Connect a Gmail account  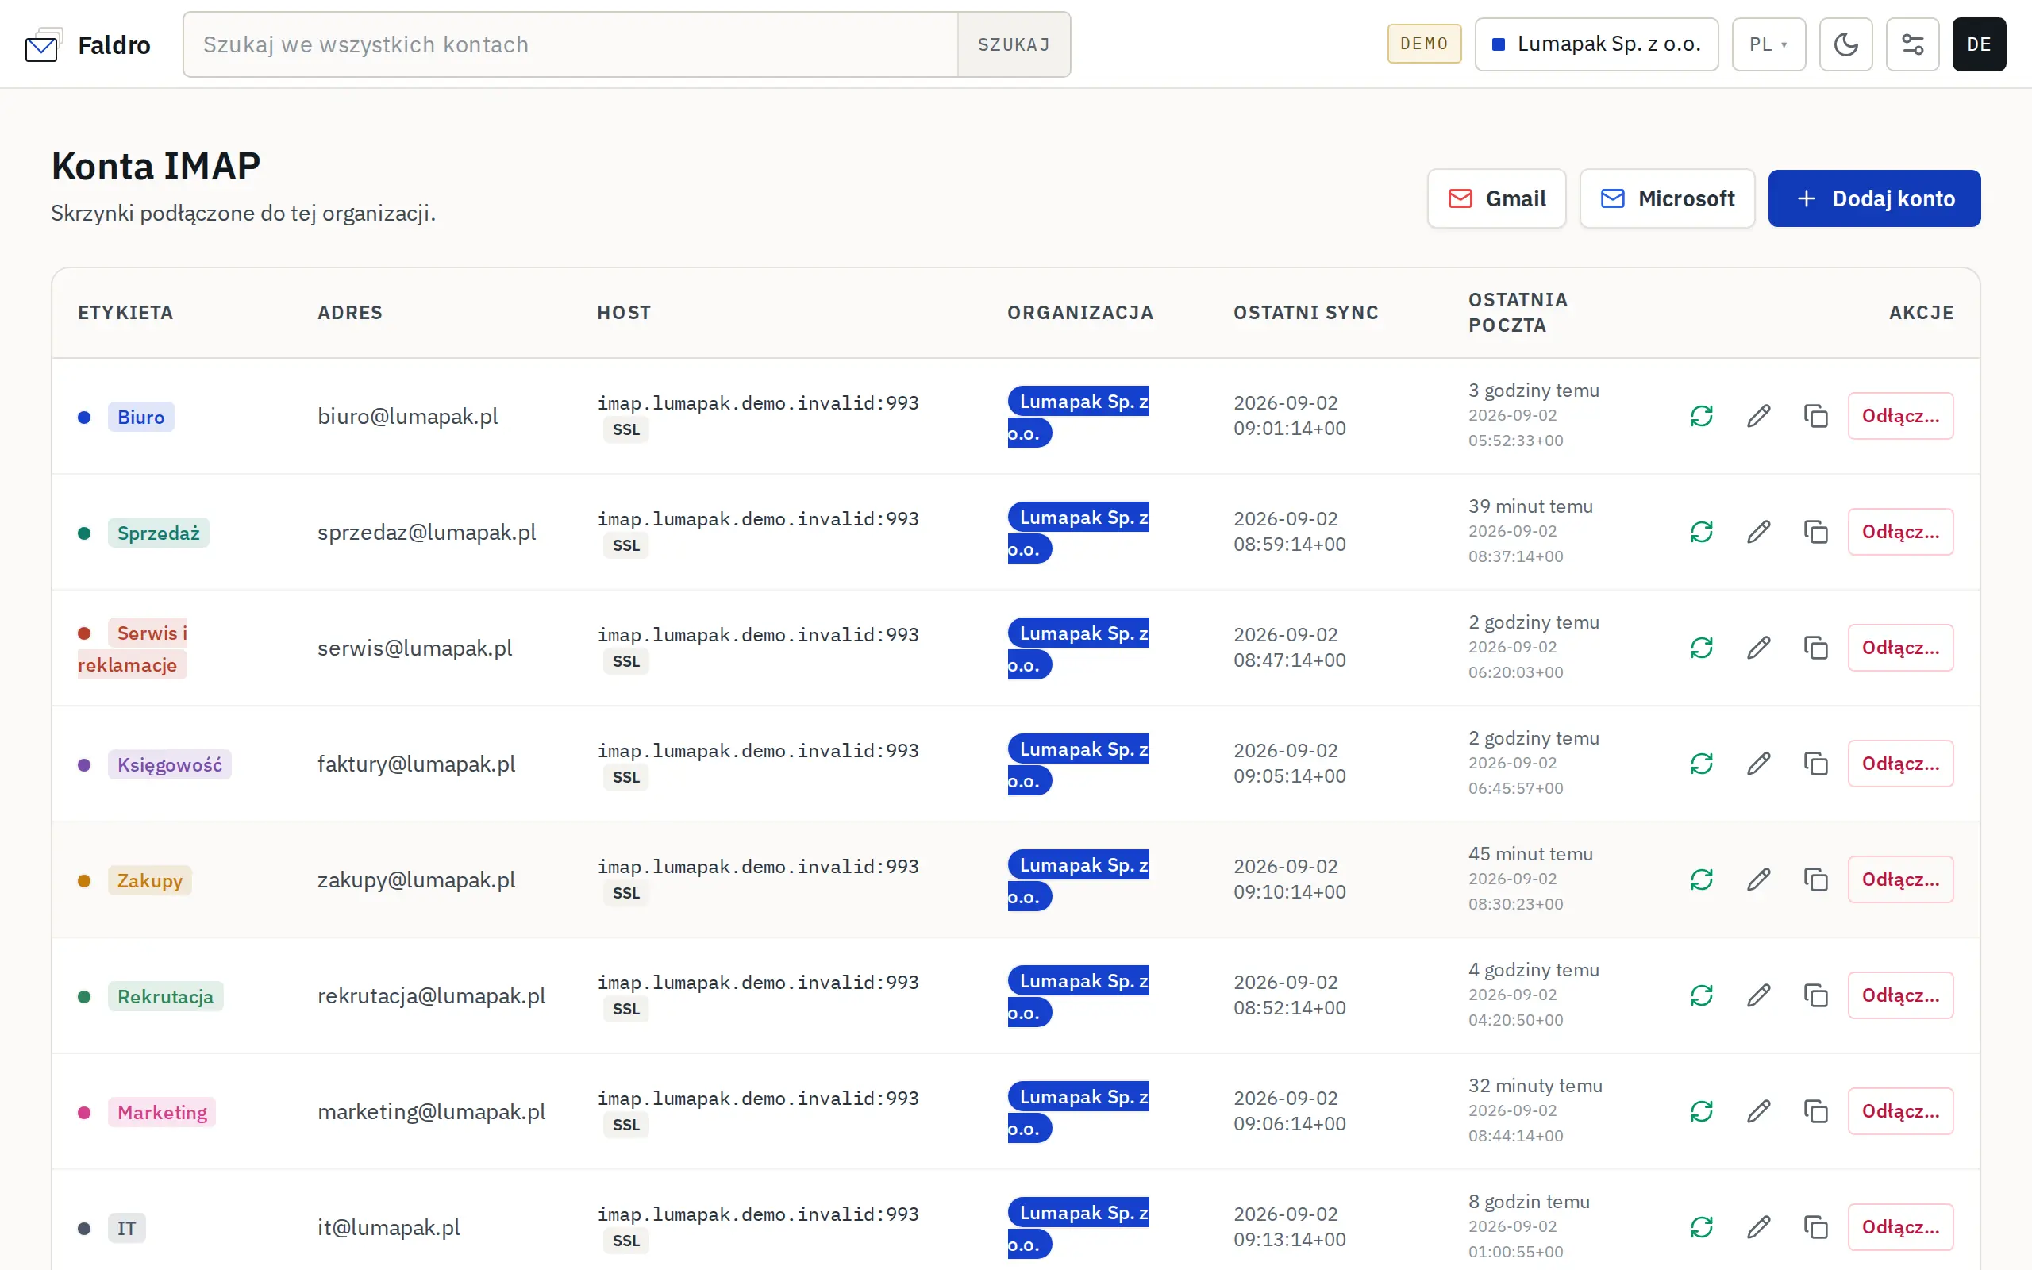(1496, 198)
